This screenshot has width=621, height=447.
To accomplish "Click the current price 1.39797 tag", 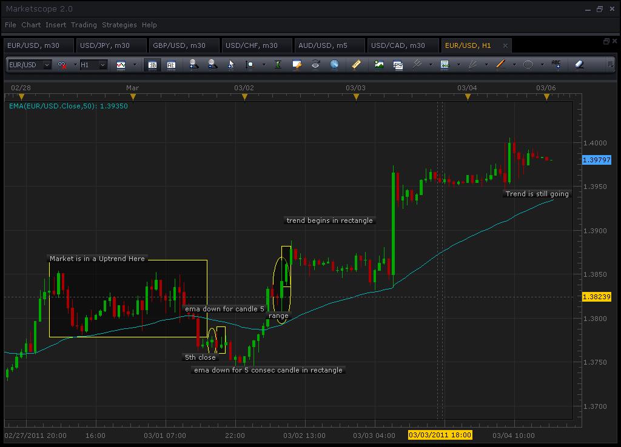I will [x=597, y=160].
